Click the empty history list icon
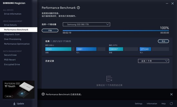177x107 pixels. (109, 79)
